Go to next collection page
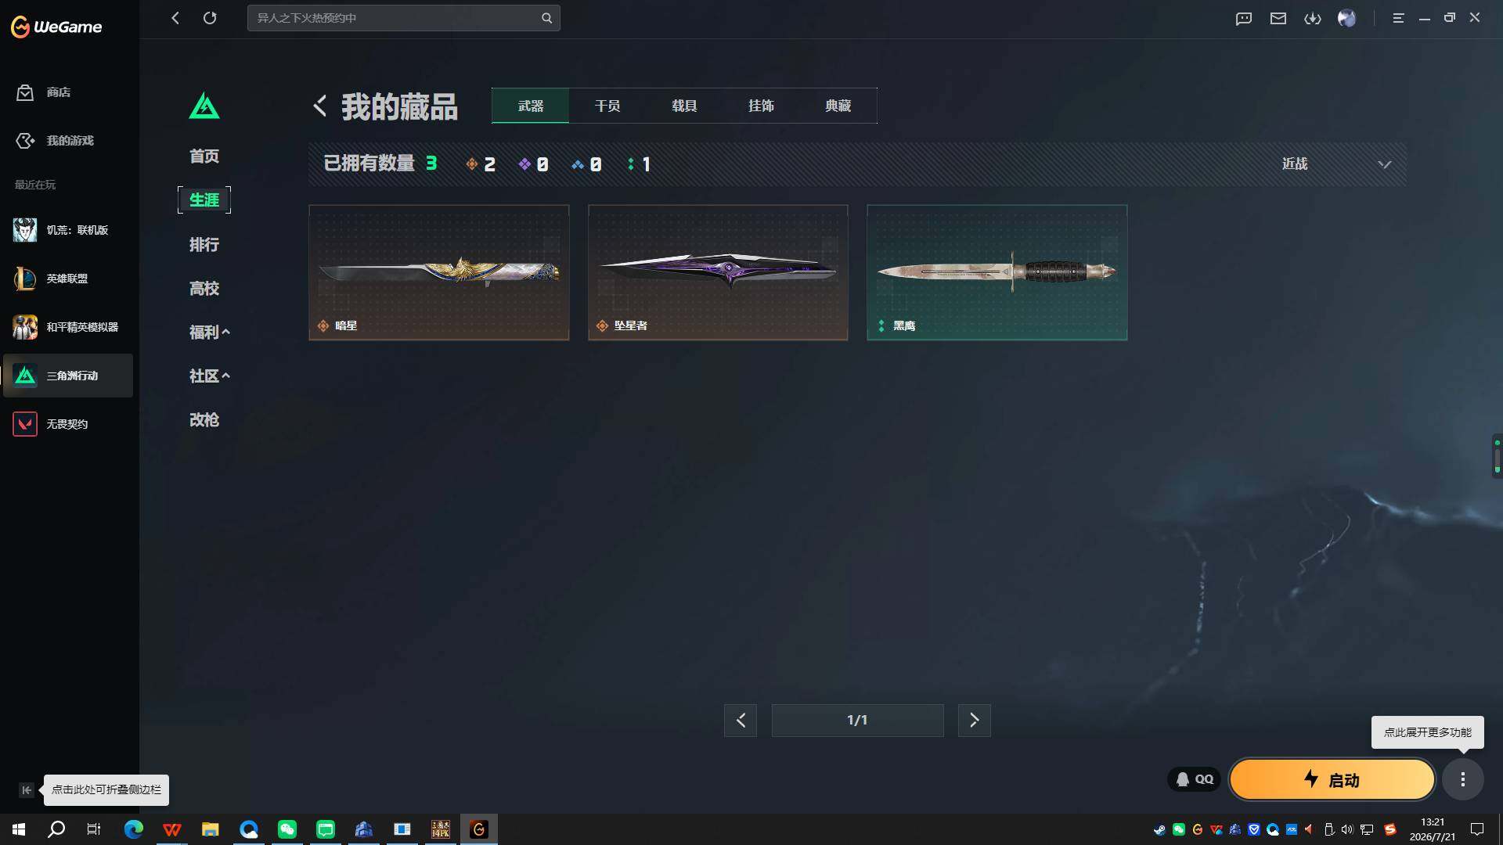 tap(975, 721)
